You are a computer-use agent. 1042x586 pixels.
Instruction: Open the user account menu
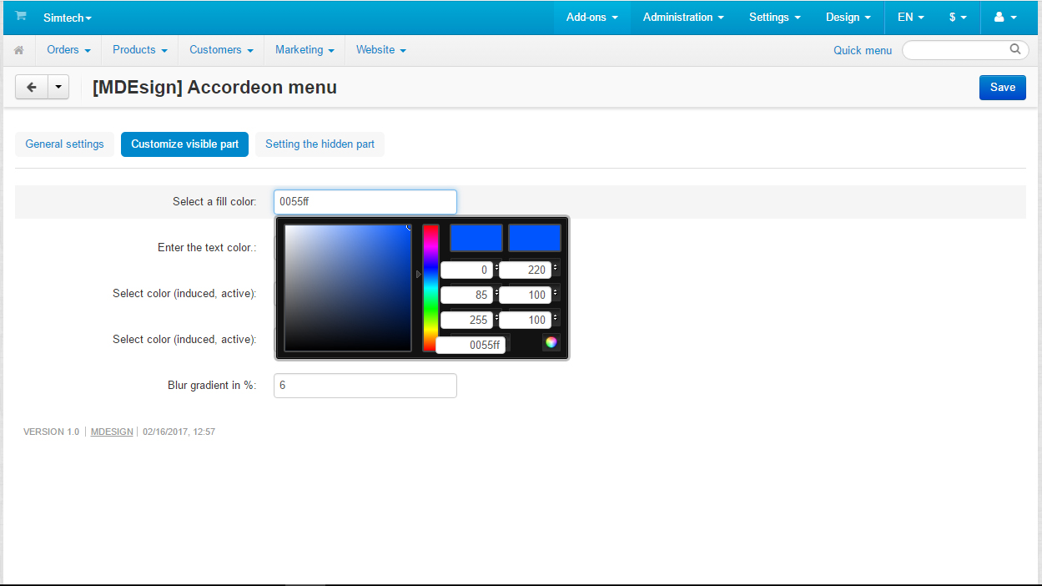1005,17
